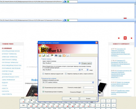Open the "ПРОГРАММНОЕ ОБЕСПЕЧЕНИЕ" menu link
This screenshot has width=136, height=109.
click(x=11, y=68)
